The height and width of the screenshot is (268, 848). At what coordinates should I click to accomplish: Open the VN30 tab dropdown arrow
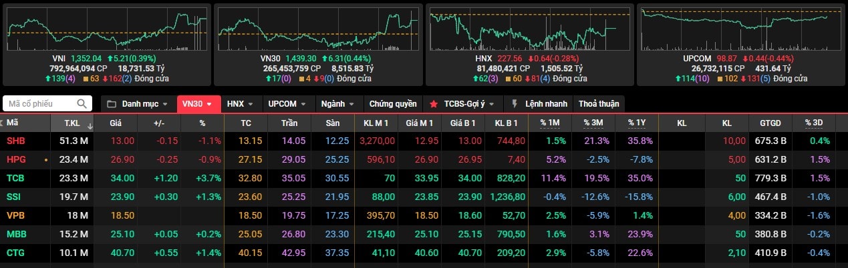(210, 104)
